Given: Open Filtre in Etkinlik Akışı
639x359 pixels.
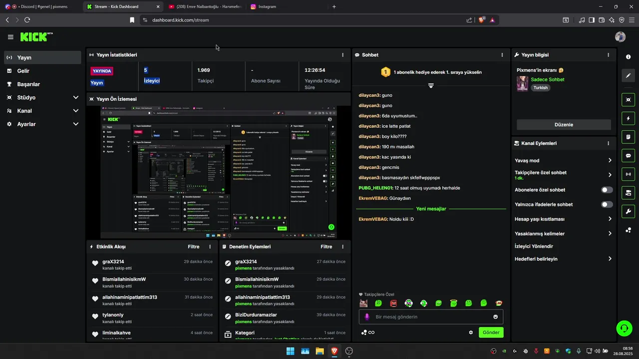Looking at the screenshot, I should click(193, 247).
